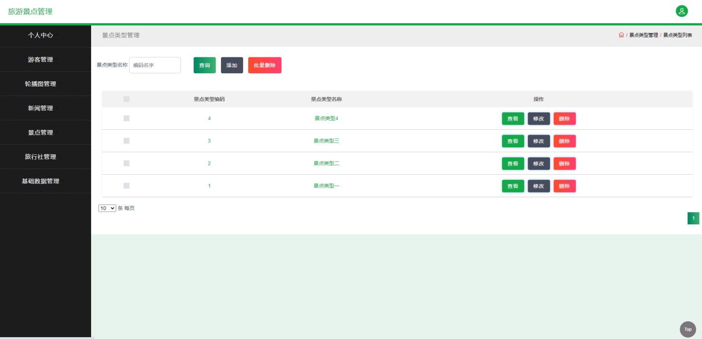Check the box for row 景点类型三
The image size is (702, 339).
[127, 141]
